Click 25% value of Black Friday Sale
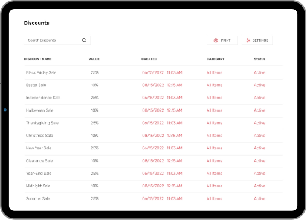Viewport: 307px width, 220px height. click(x=94, y=72)
